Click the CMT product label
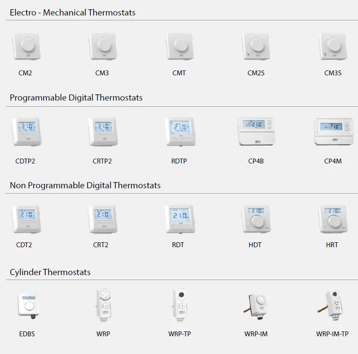The image size is (358, 354). click(x=179, y=73)
